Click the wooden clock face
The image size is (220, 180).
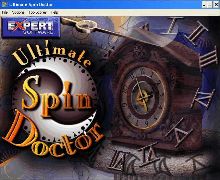click(143, 98)
